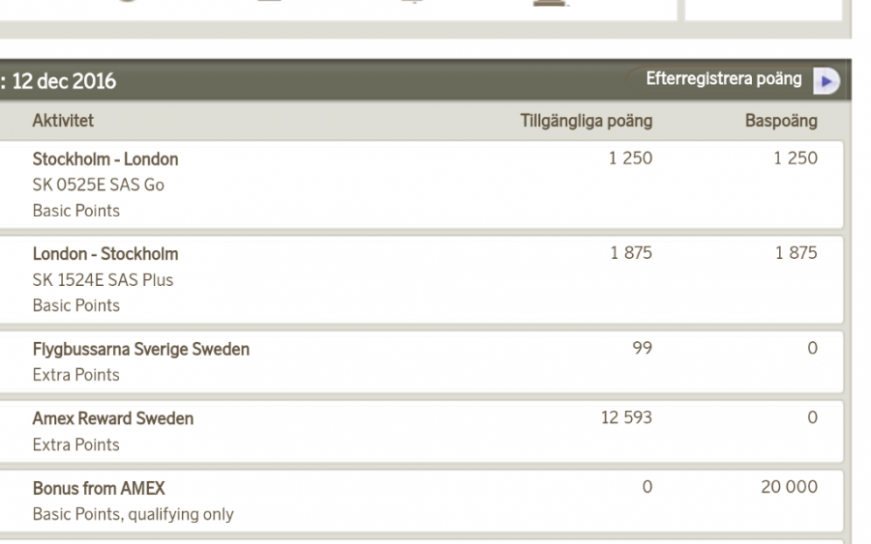871x544 pixels.
Task: Click the Baspoäng column header
Action: click(x=780, y=122)
